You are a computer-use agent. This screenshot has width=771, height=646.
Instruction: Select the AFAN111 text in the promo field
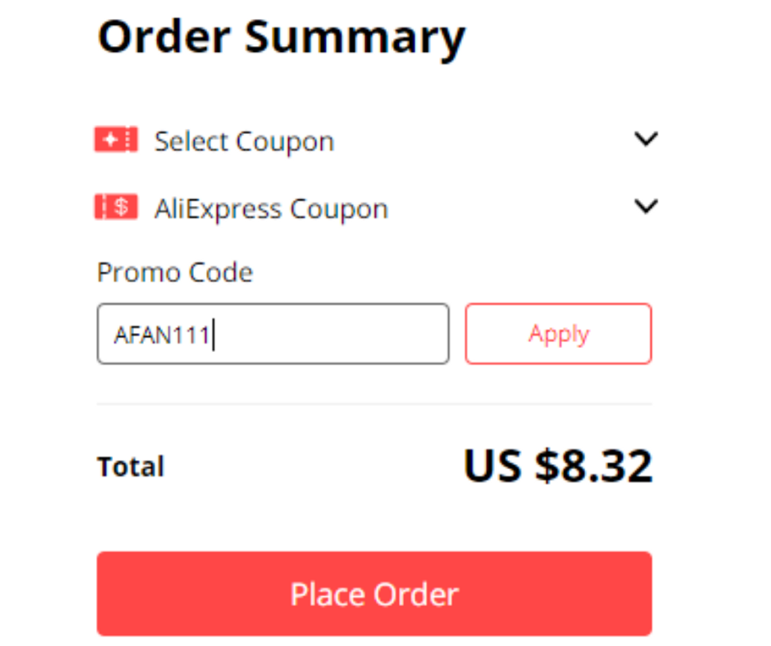tap(162, 333)
